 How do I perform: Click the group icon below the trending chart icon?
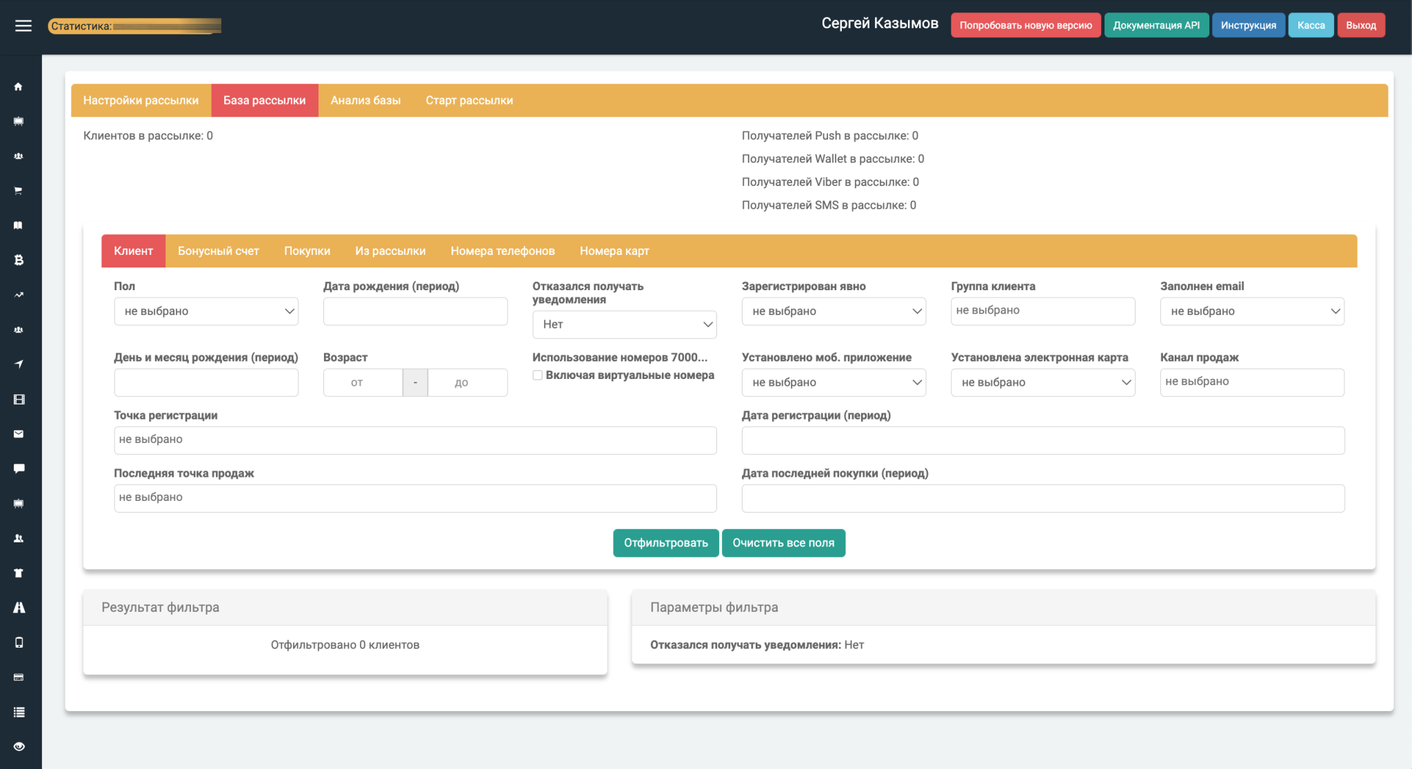[x=19, y=330]
